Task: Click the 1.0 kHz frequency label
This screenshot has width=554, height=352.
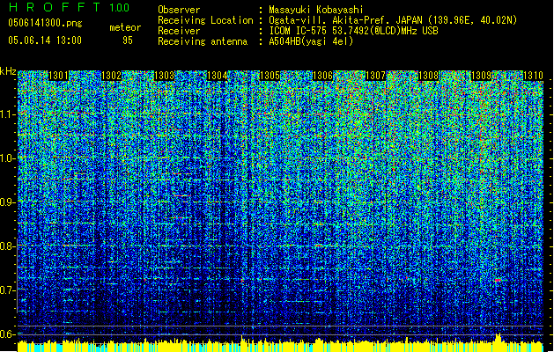Action: tap(8, 158)
